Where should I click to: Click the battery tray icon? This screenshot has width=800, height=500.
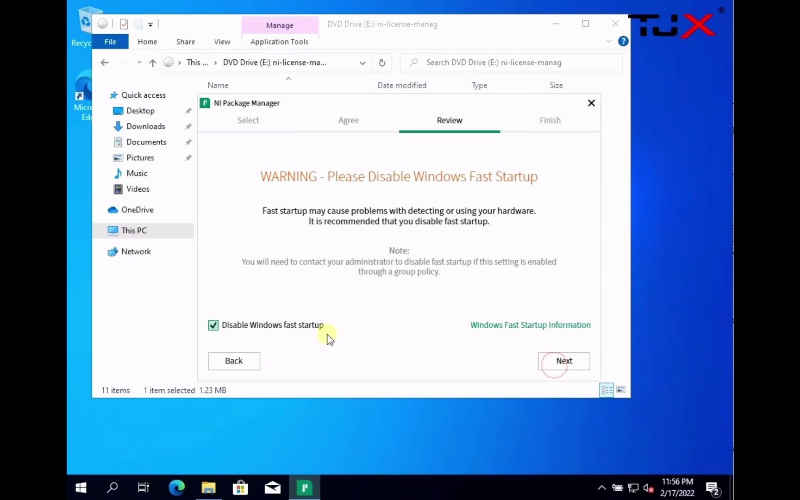pyautogui.click(x=617, y=488)
